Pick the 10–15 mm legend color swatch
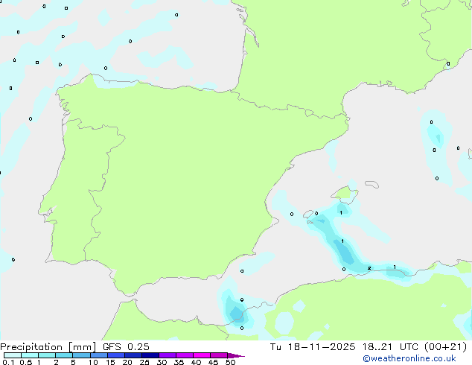This screenshot has width=472, height=365. click(98, 355)
